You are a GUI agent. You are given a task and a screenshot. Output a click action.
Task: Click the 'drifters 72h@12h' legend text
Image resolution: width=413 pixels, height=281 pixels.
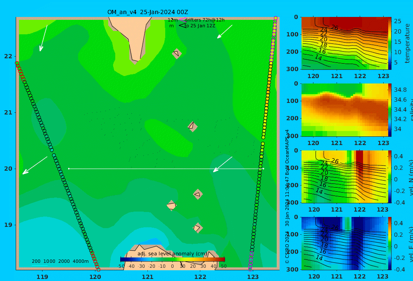[x=205, y=20]
